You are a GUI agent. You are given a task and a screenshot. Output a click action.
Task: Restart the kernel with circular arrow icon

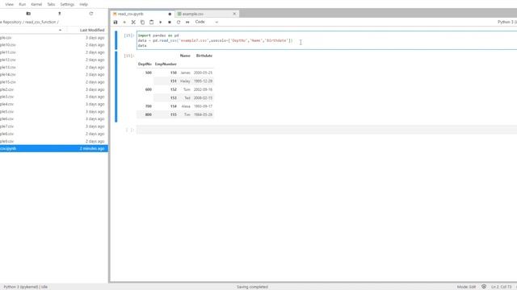[x=179, y=22]
